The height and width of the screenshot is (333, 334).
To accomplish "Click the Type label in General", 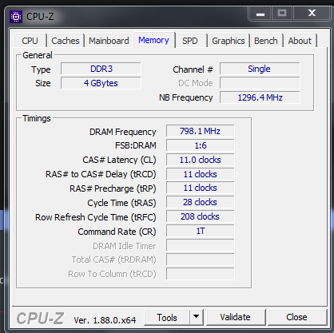I will pos(41,69).
